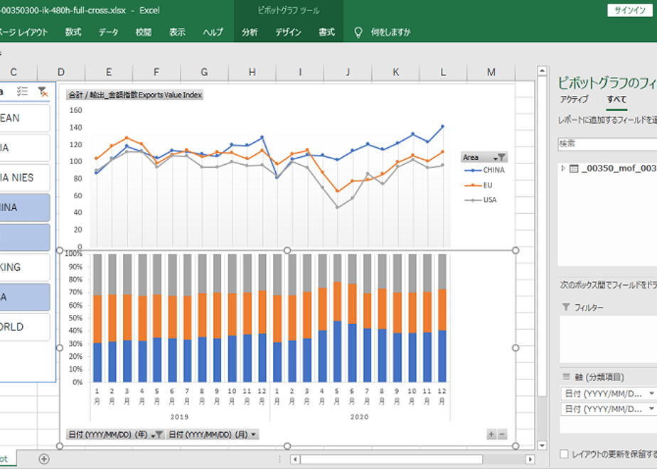This screenshot has width=657, height=469.
Task: Select column header M
Action: click(491, 72)
